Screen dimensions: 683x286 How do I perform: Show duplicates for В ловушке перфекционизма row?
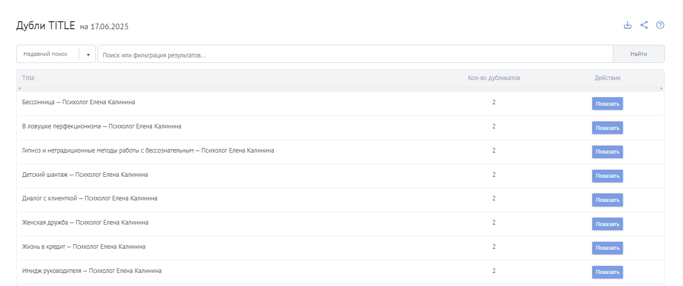click(607, 128)
